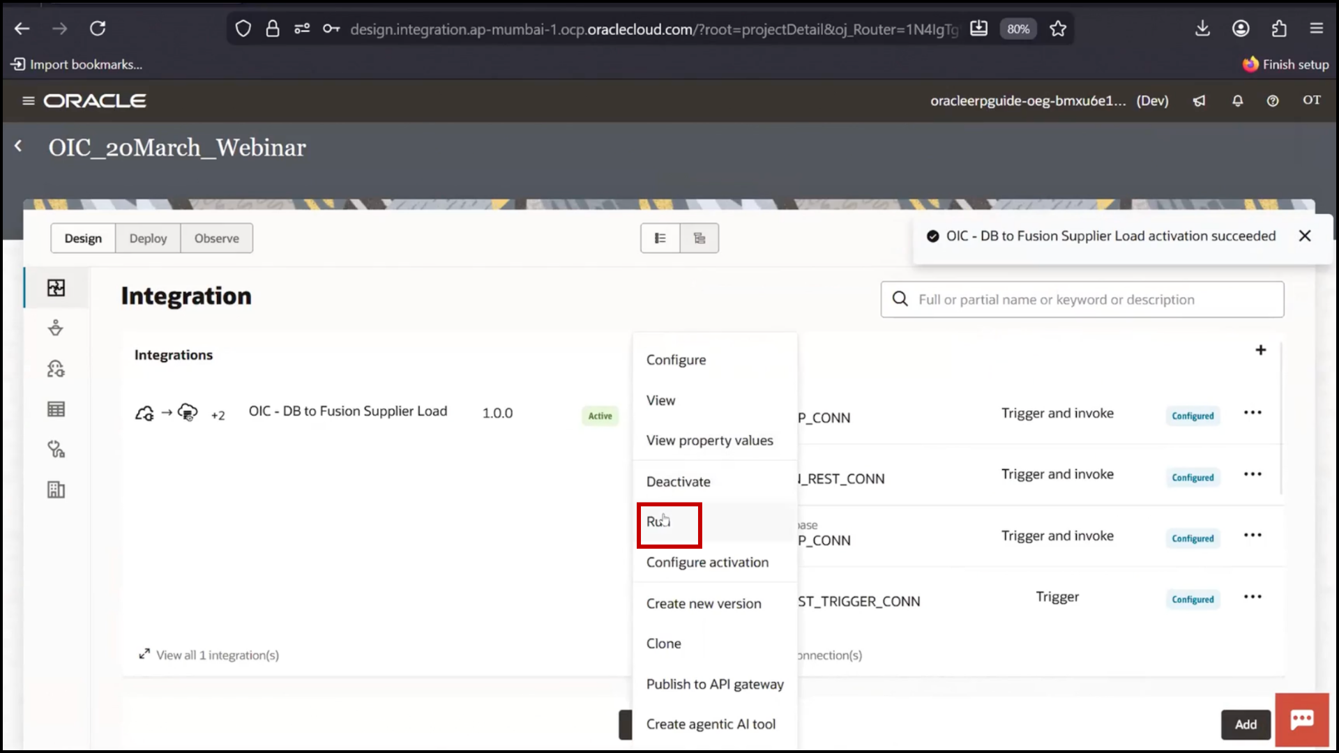The image size is (1339, 753).
Task: Select Clone in the context menu
Action: tap(715, 644)
